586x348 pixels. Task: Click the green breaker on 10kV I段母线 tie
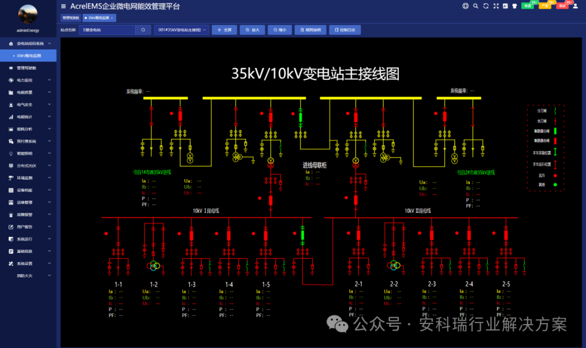303,235
